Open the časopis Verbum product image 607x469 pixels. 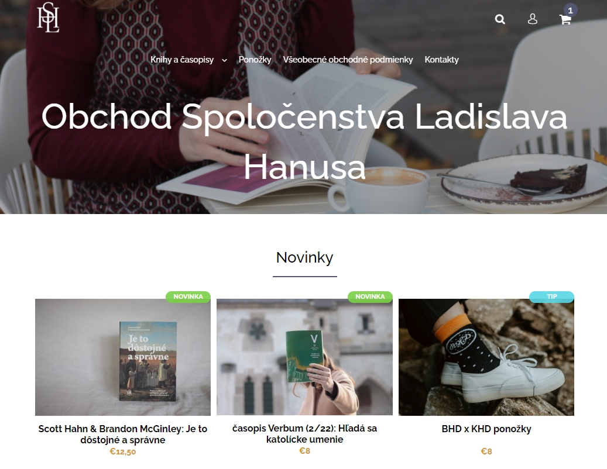point(304,357)
